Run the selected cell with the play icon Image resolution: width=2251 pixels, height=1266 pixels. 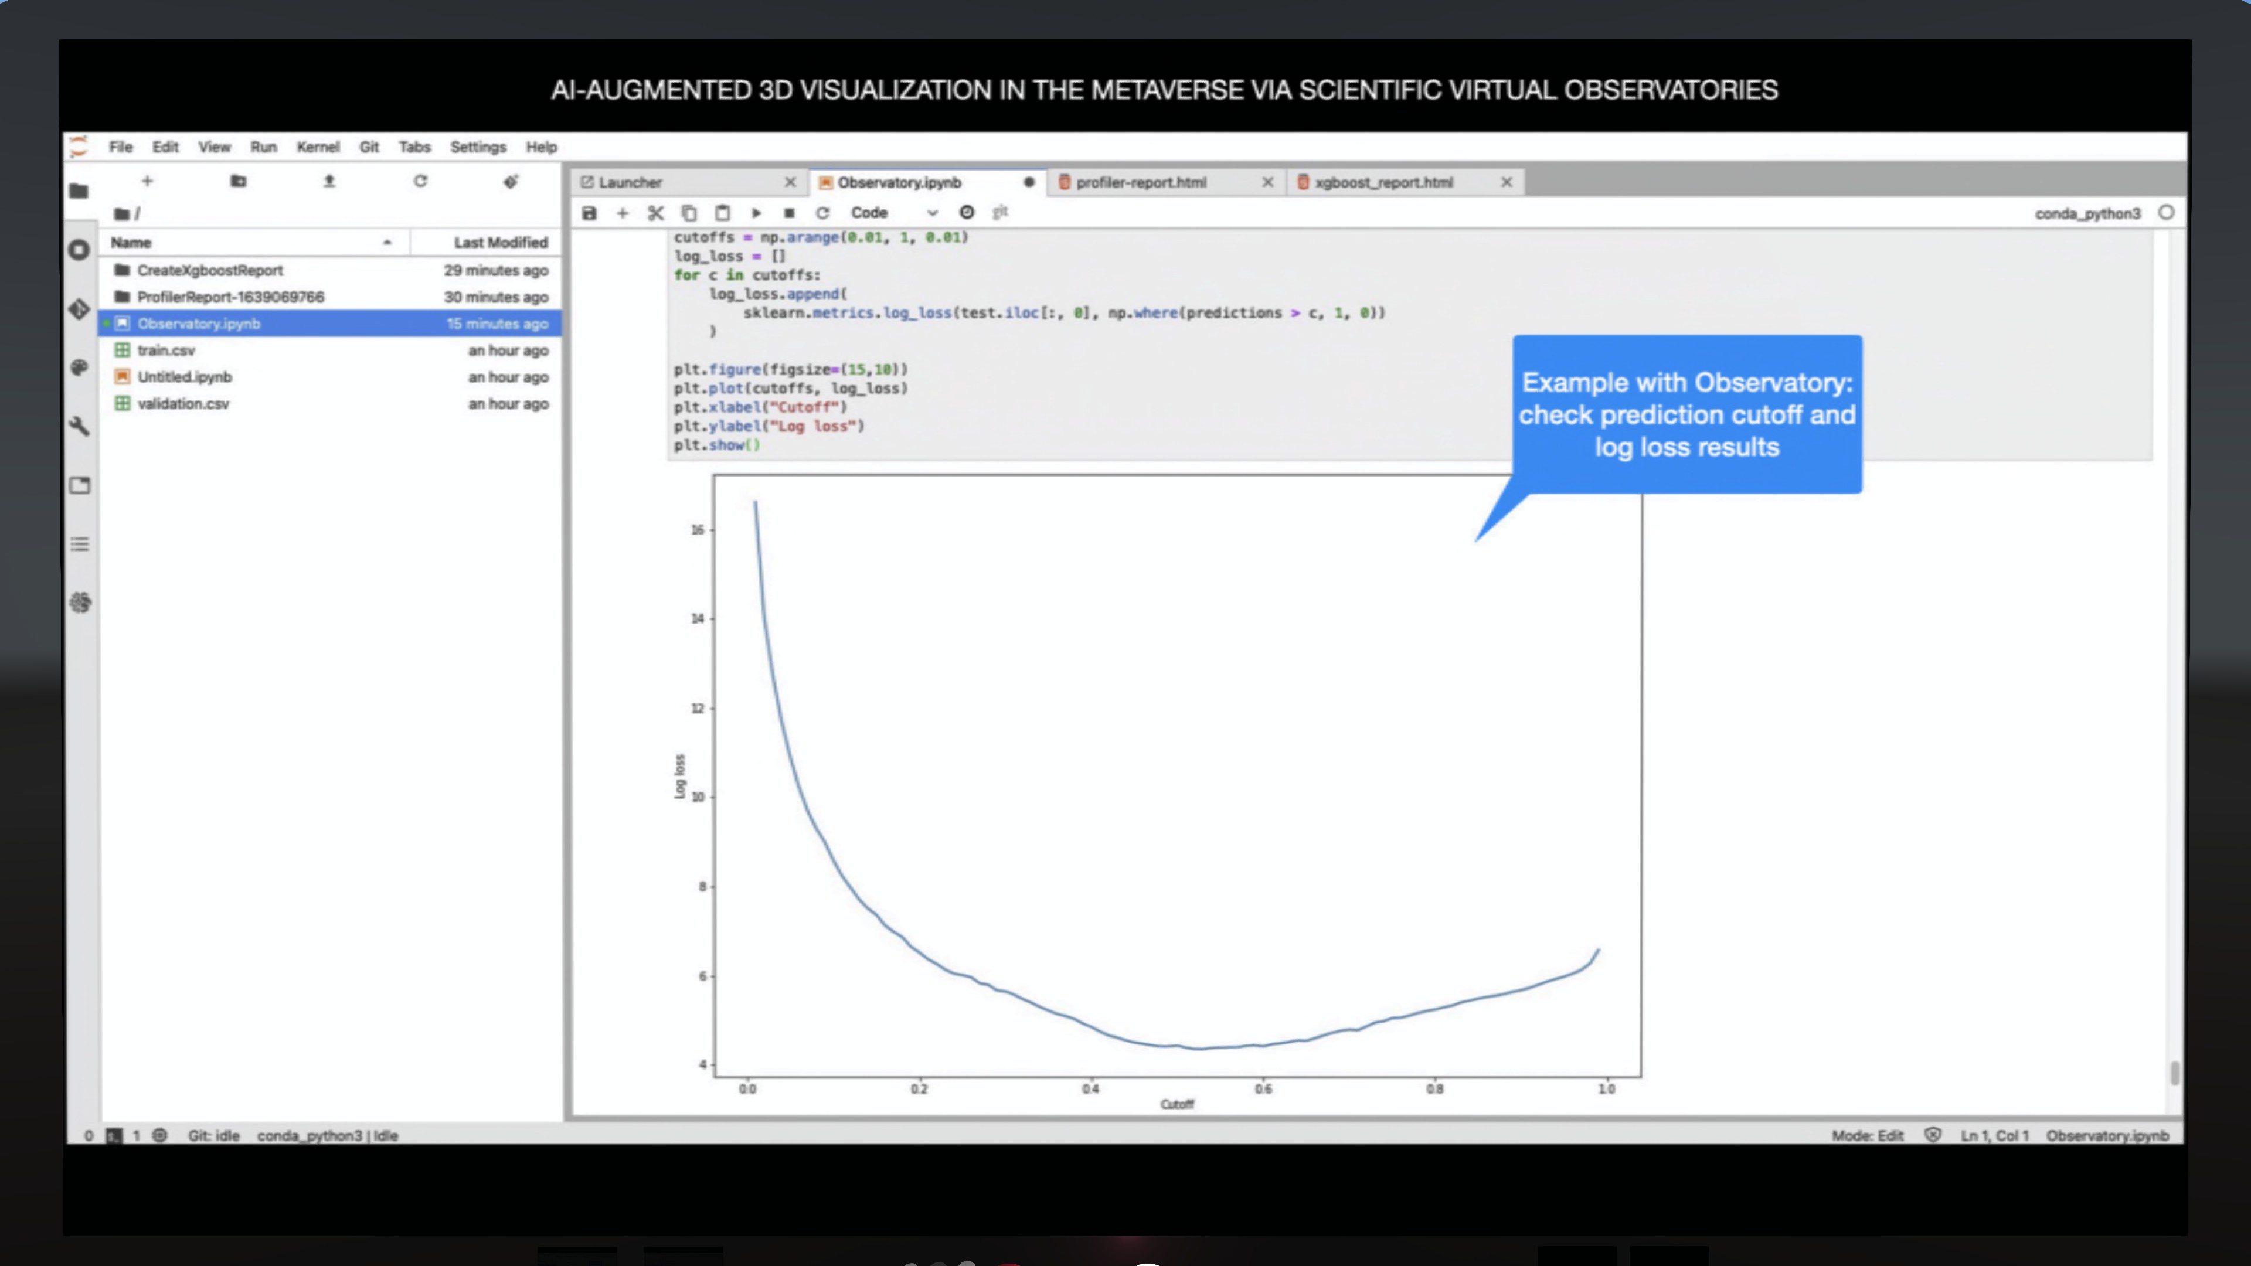pos(756,212)
